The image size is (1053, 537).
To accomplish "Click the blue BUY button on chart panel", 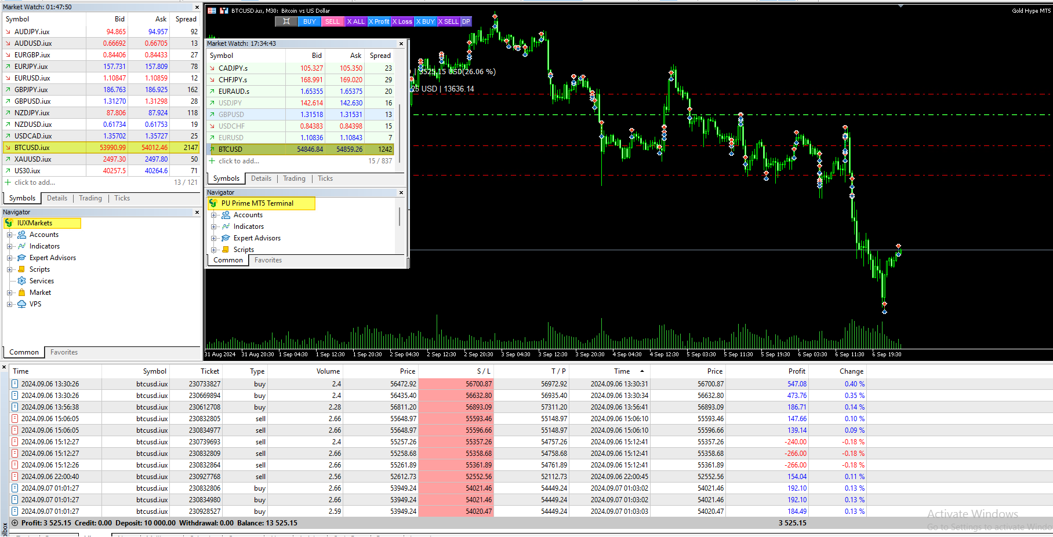I will click(310, 21).
